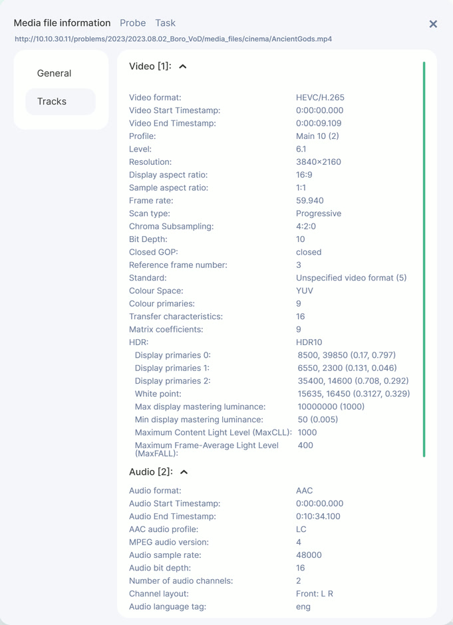This screenshot has height=625, width=453.
Task: Select the Tracks sidebar section
Action: pos(52,102)
